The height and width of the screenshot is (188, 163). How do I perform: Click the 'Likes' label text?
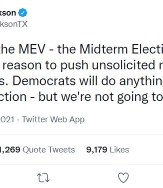point(120,150)
